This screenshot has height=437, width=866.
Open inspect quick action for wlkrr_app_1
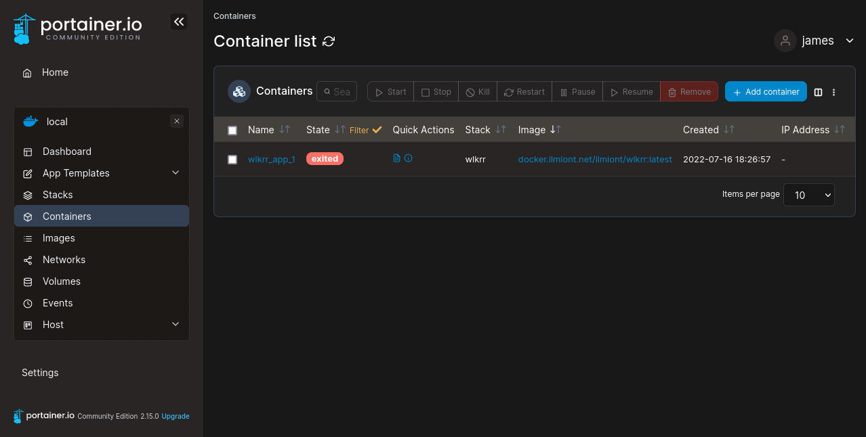point(409,158)
